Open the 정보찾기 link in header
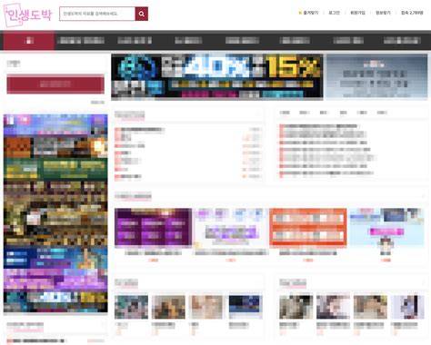 383,13
